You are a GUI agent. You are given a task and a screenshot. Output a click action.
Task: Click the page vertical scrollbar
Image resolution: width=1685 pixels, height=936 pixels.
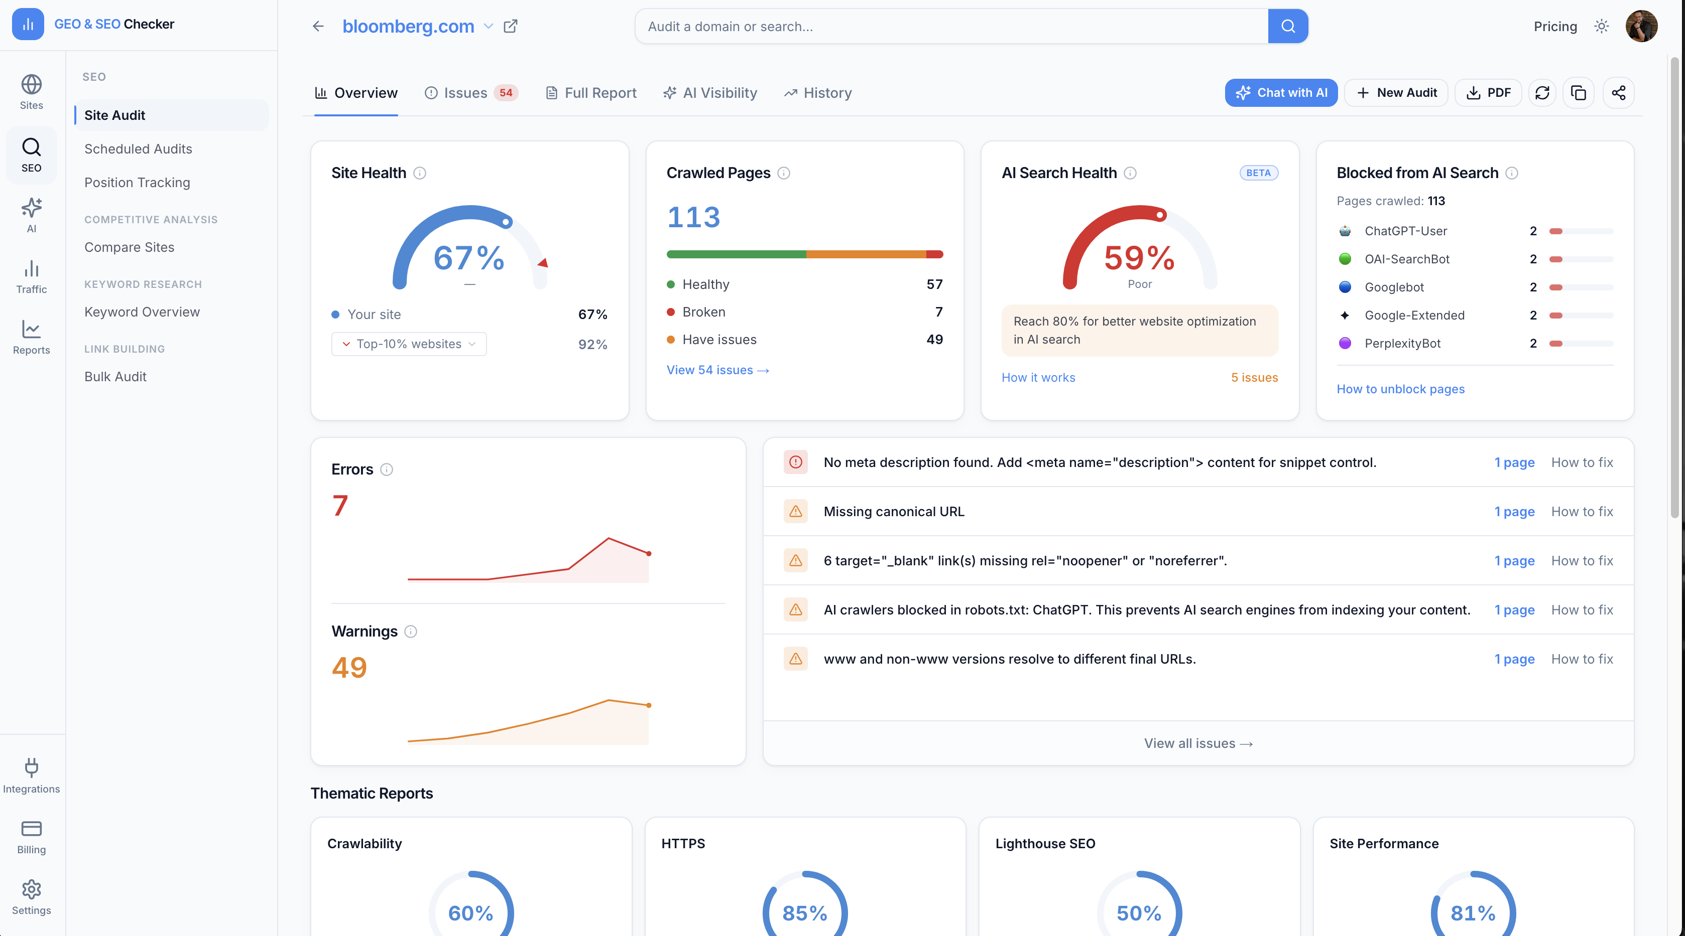[1674, 287]
